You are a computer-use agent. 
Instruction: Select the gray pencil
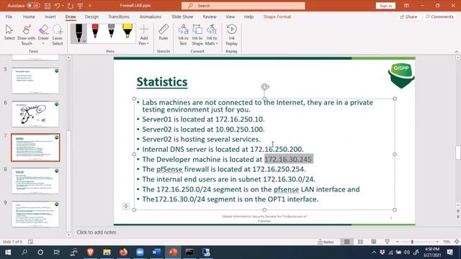[111, 32]
